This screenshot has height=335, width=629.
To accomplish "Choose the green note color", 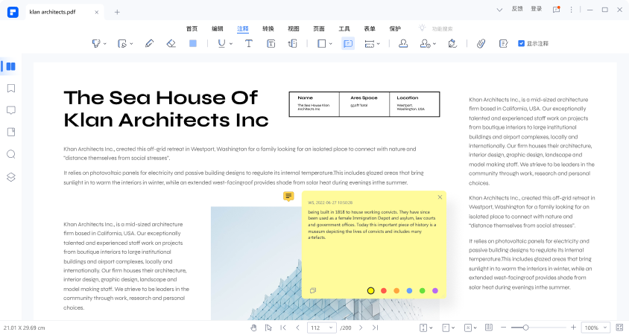I will pyautogui.click(x=422, y=290).
